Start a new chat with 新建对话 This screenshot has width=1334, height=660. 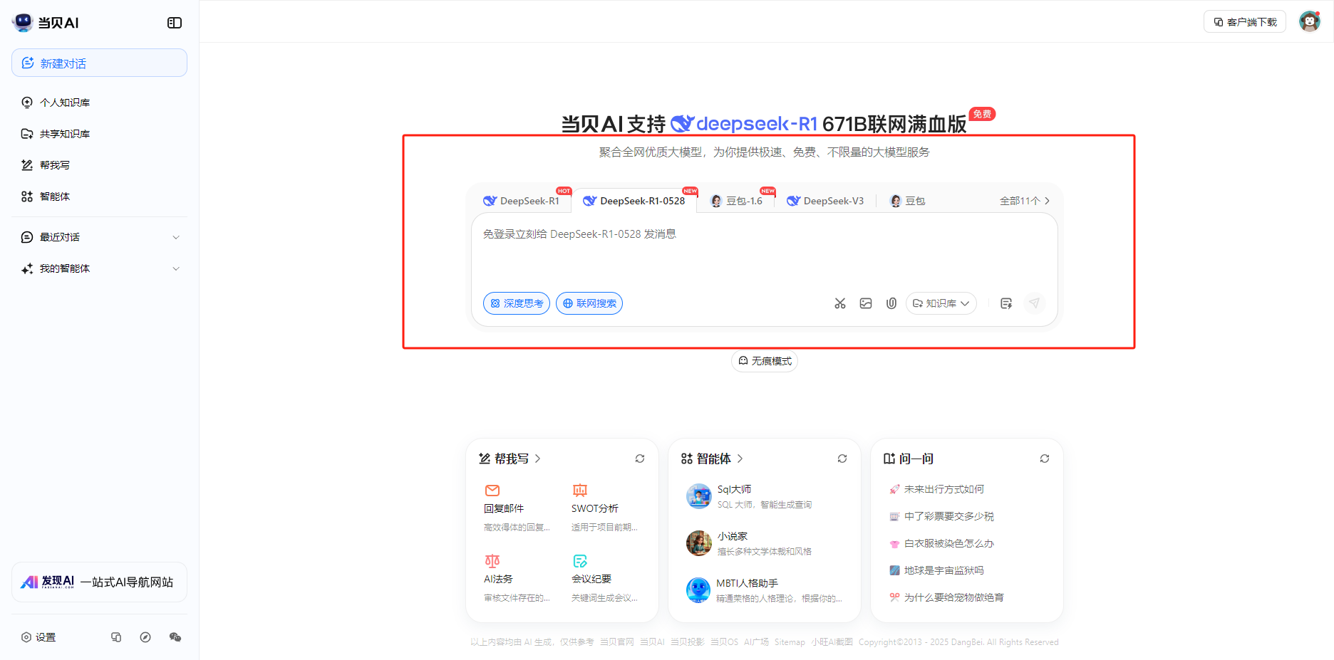pyautogui.click(x=99, y=63)
